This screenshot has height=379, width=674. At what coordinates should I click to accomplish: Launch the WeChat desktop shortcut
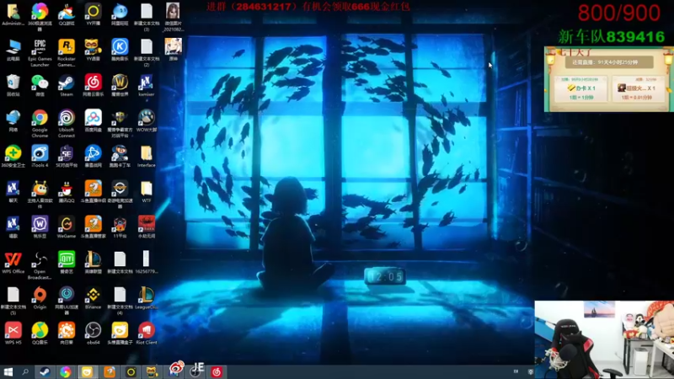pyautogui.click(x=40, y=85)
